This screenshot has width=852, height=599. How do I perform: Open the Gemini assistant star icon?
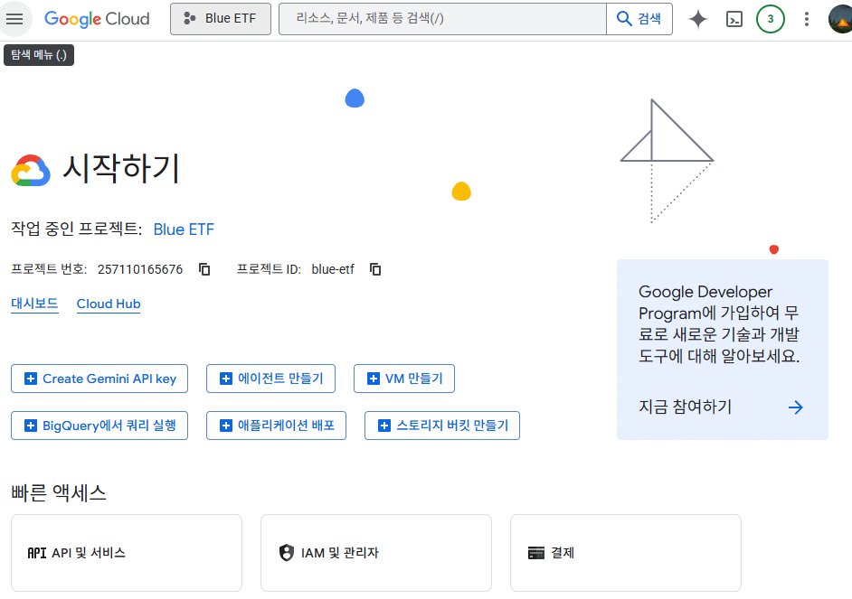coord(697,18)
